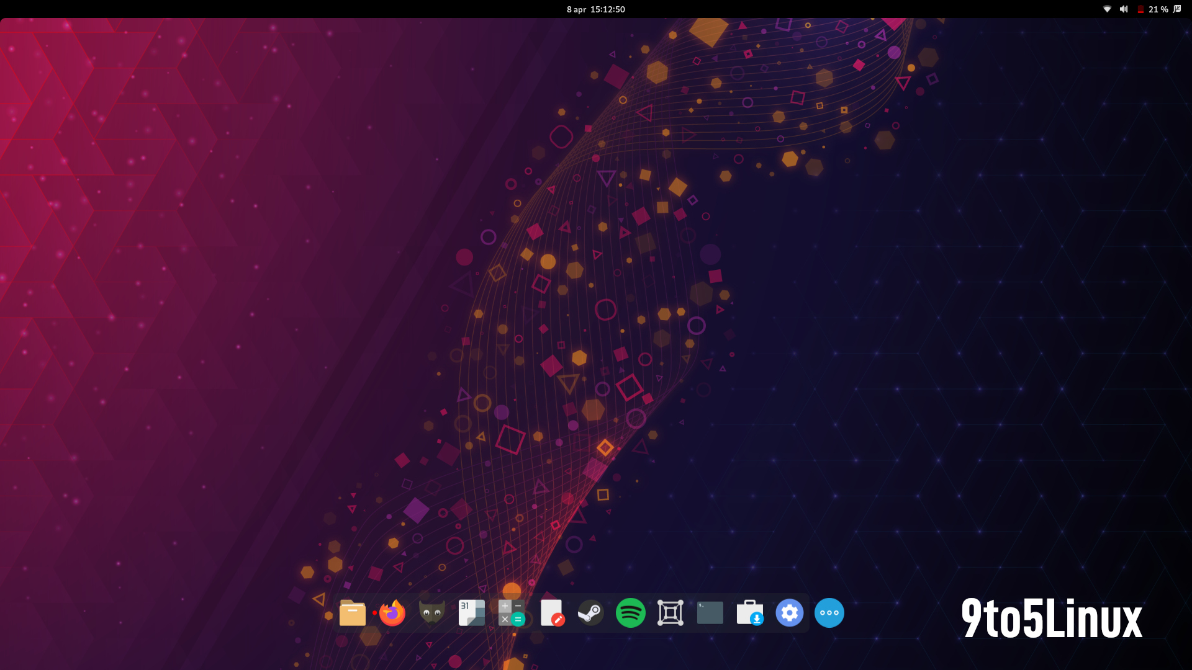Open Spotify
1192x670 pixels.
(x=631, y=613)
